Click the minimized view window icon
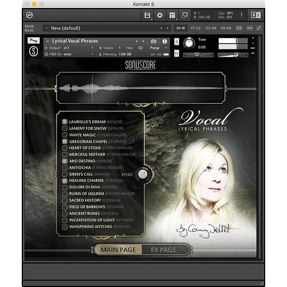 (x=185, y=15)
